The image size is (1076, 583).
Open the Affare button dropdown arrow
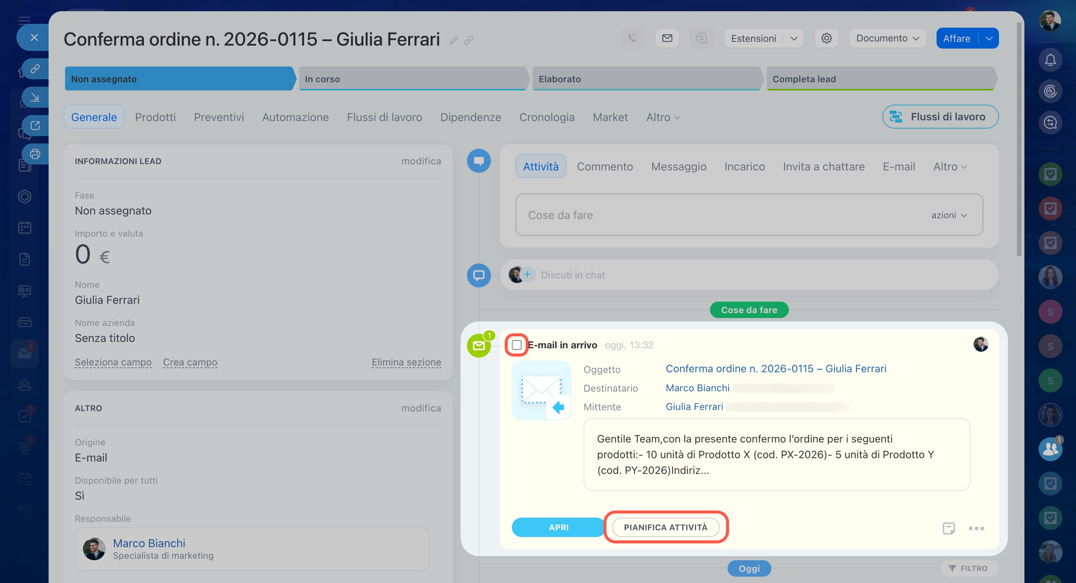point(989,38)
